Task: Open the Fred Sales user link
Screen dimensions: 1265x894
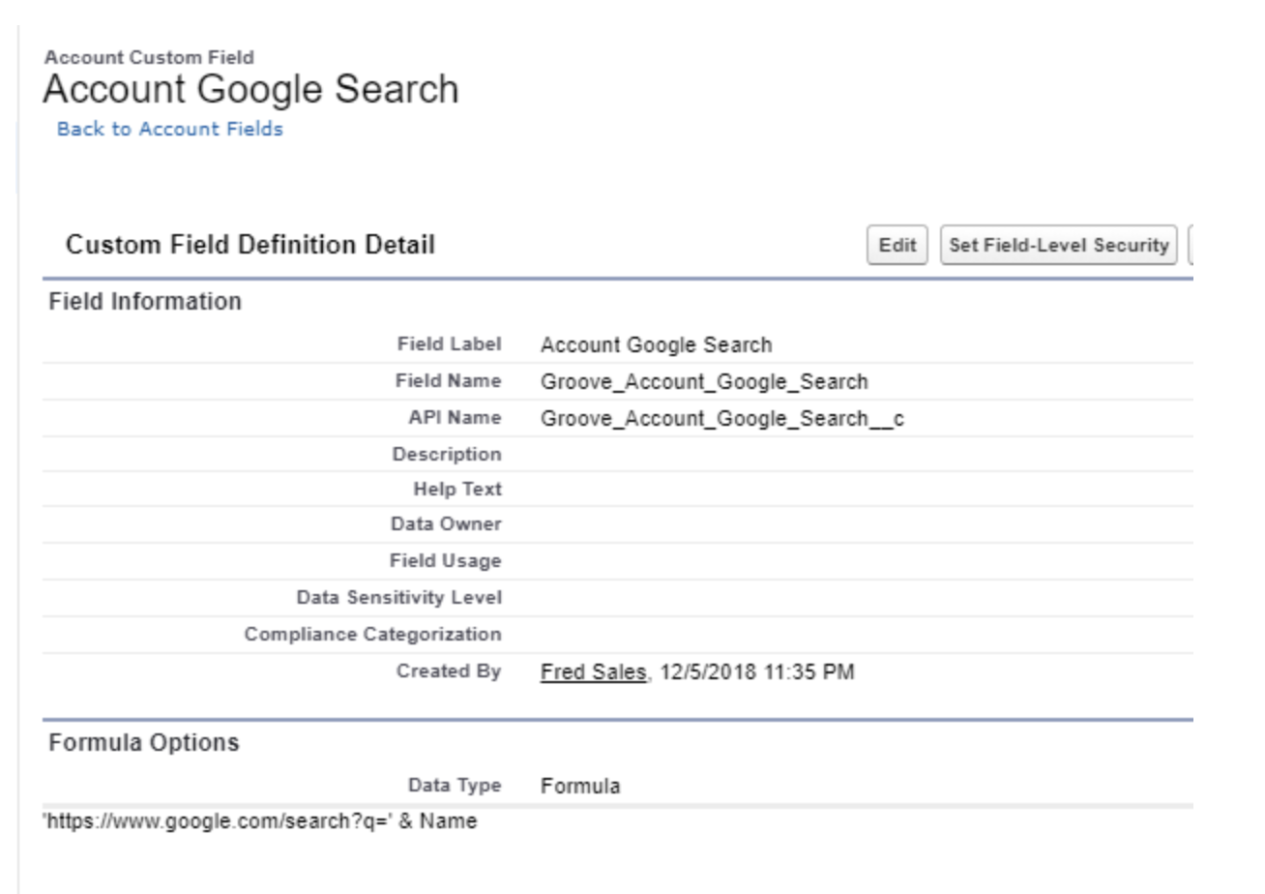Action: click(593, 671)
